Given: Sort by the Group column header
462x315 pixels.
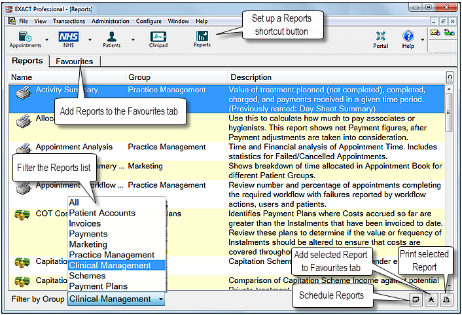Looking at the screenshot, I should pos(176,77).
